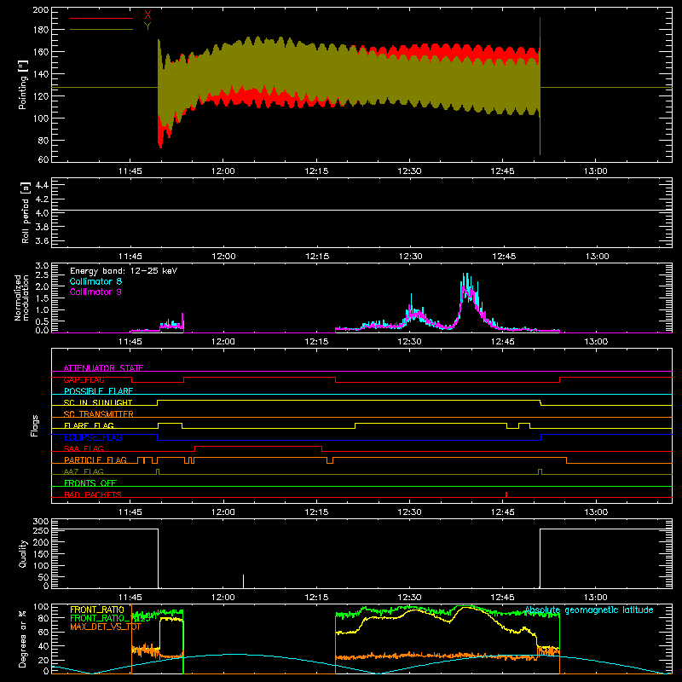Click the POSSIBLE_FLARE flag label
Viewport: 682px width, 682px height.
98,391
